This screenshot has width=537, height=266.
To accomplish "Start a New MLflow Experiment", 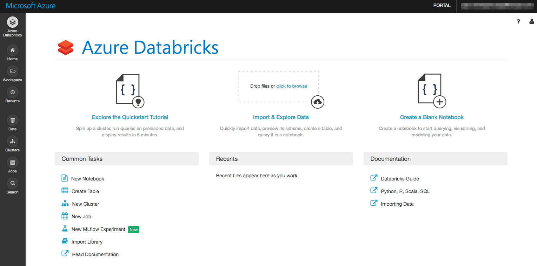I will tap(98, 229).
